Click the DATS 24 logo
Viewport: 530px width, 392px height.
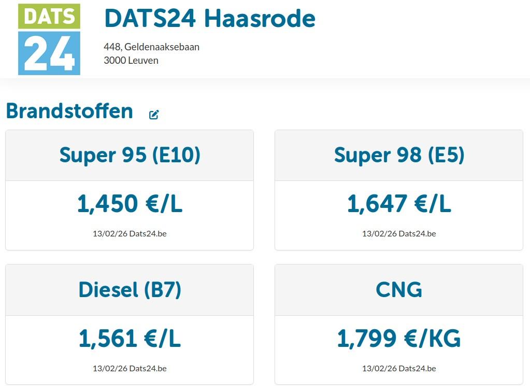[x=49, y=39]
